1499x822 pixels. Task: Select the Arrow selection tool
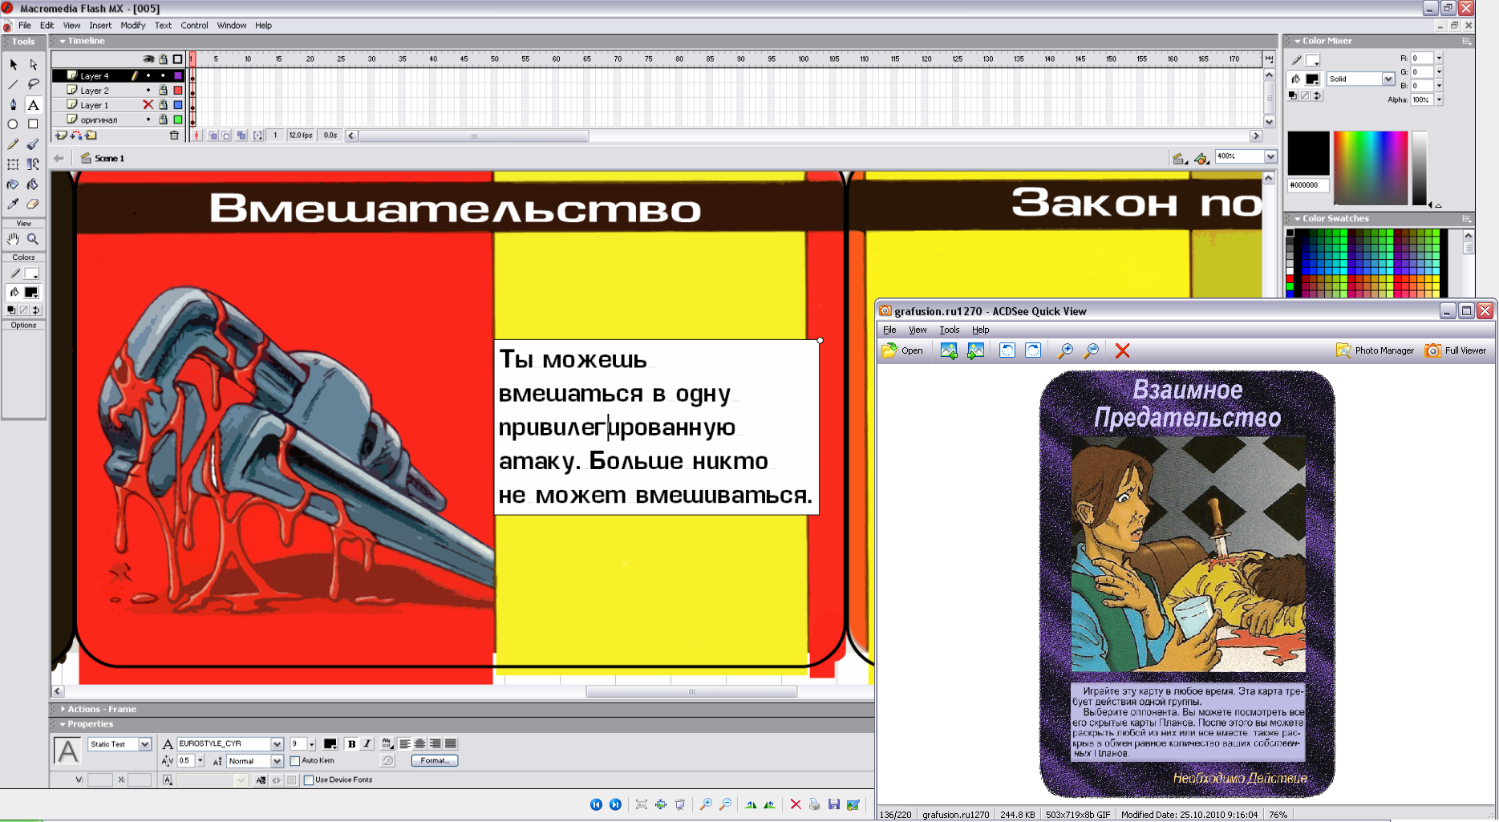(x=13, y=64)
